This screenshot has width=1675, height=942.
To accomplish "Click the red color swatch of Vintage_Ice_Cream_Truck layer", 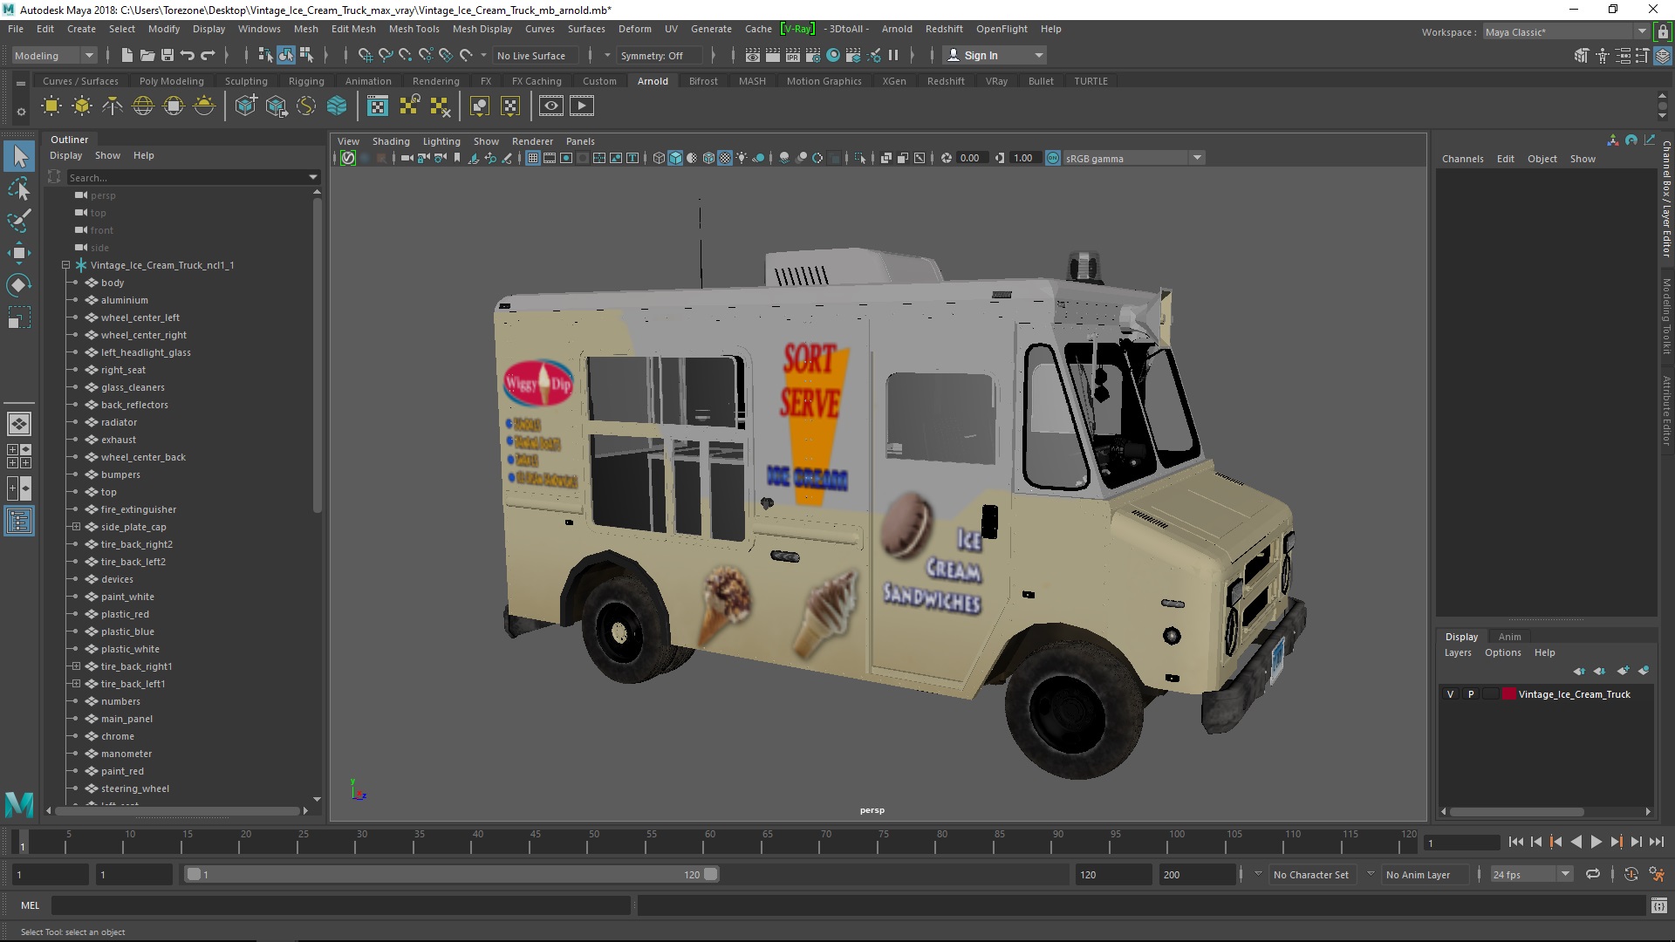I will tap(1508, 694).
